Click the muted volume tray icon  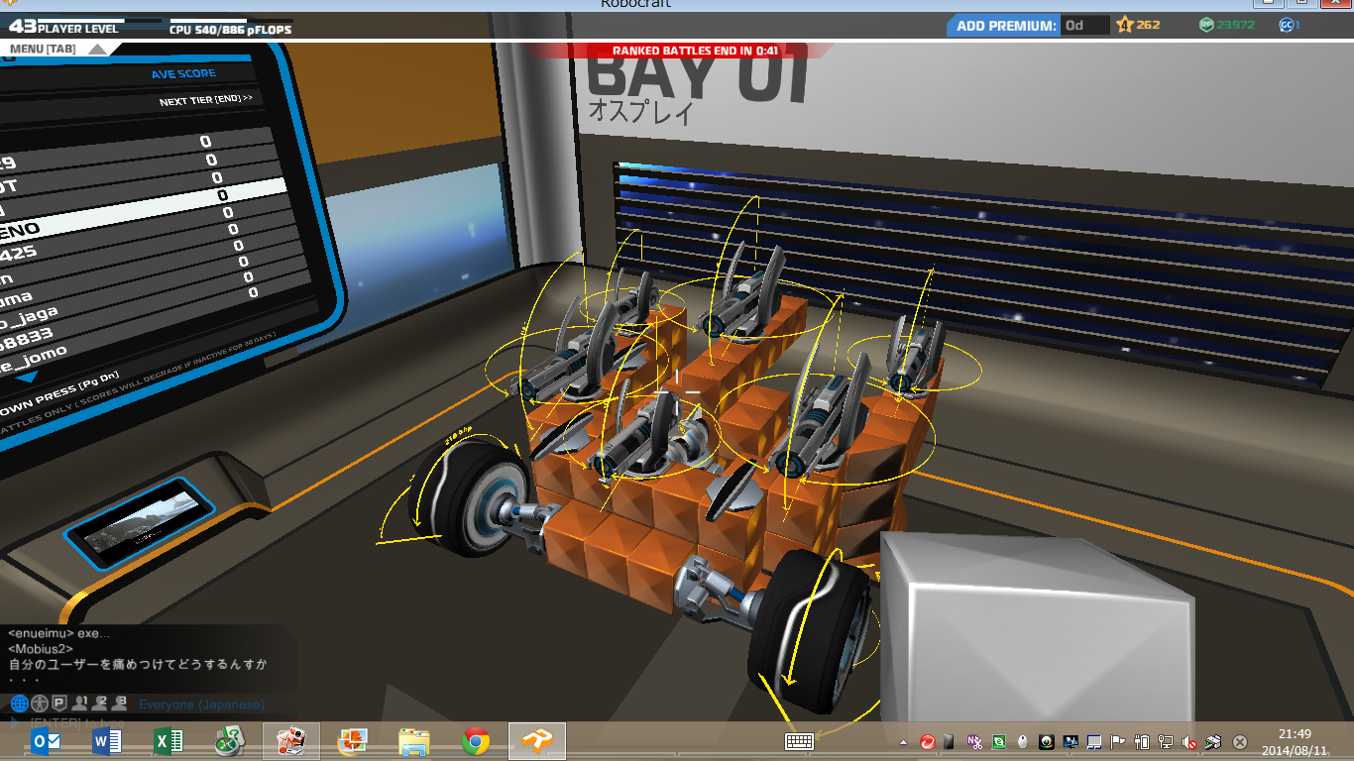(x=1189, y=741)
